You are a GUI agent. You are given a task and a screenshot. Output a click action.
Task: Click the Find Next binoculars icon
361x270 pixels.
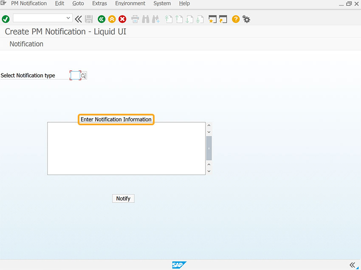155,19
